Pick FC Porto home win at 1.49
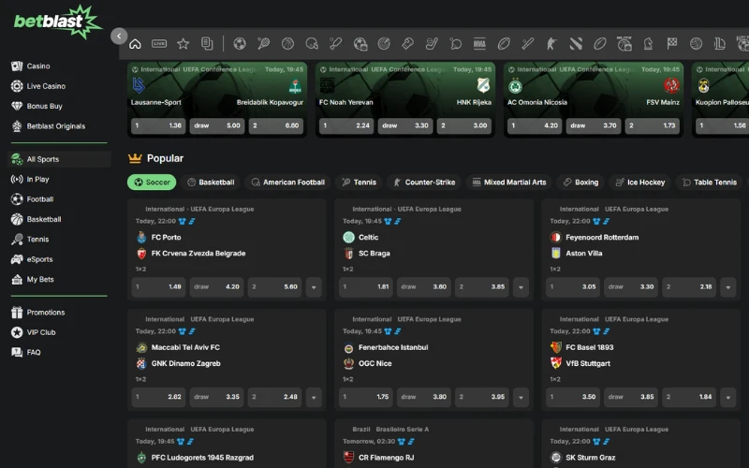The height and width of the screenshot is (468, 749). (158, 287)
